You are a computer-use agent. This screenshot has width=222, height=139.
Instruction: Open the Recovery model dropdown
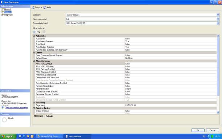[x=218, y=19]
